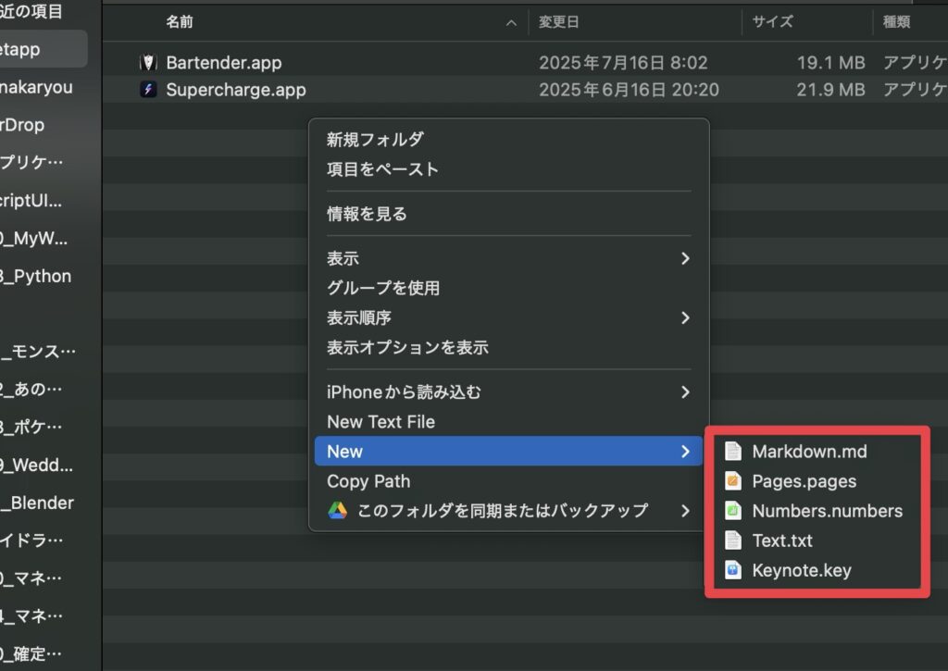
Task: Expand the iPhoneから読み込む submenu arrow
Action: coord(685,392)
